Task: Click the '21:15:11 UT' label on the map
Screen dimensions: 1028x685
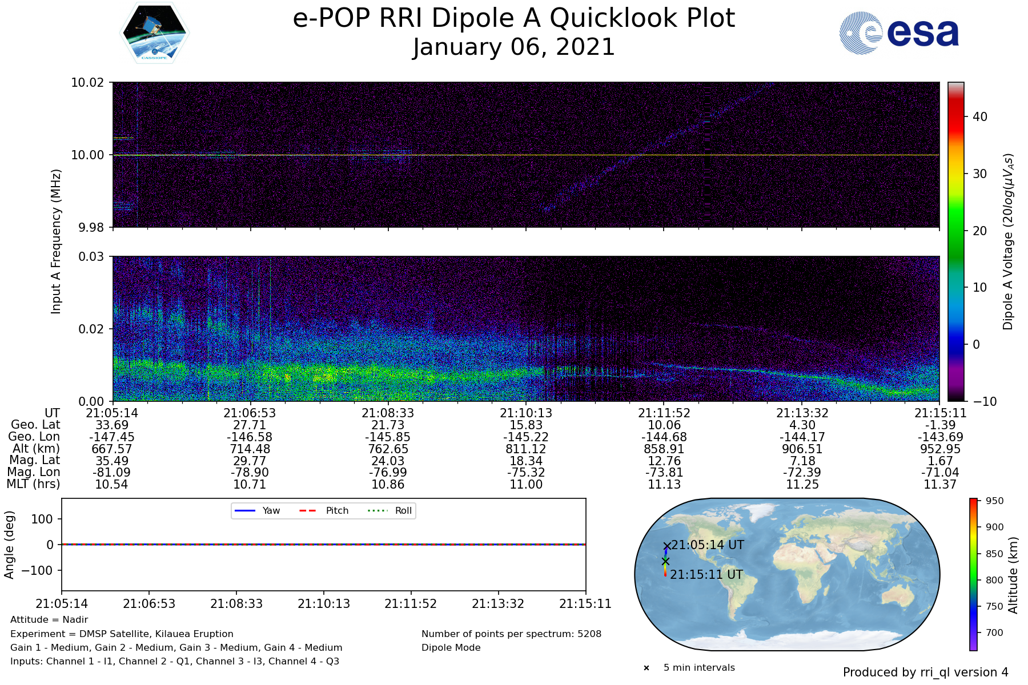Action: (706, 575)
